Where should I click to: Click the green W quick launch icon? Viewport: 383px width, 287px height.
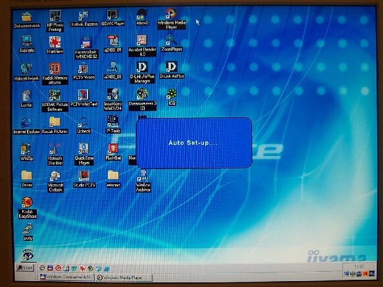click(74, 269)
